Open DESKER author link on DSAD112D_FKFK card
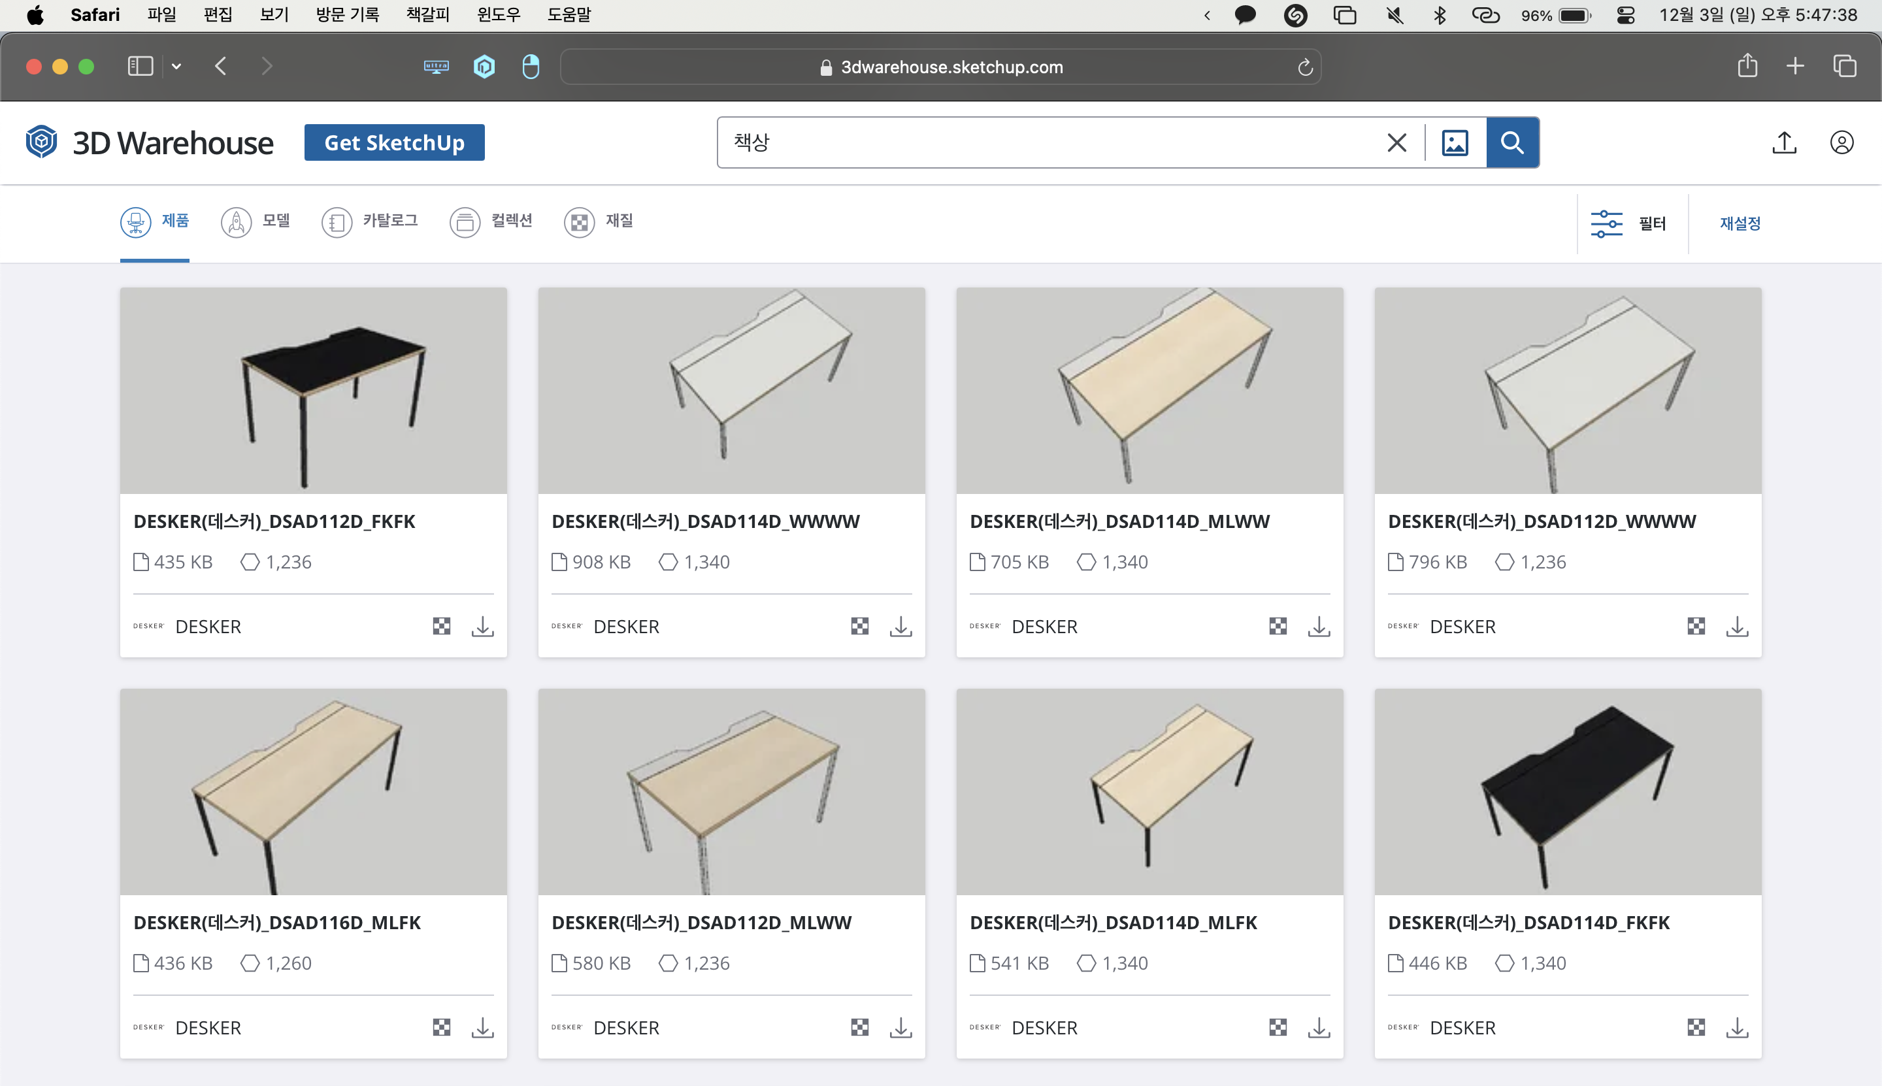 208,627
